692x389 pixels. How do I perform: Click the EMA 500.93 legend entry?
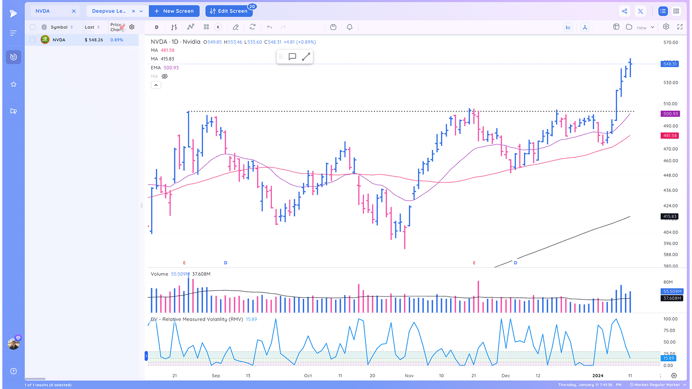point(164,67)
